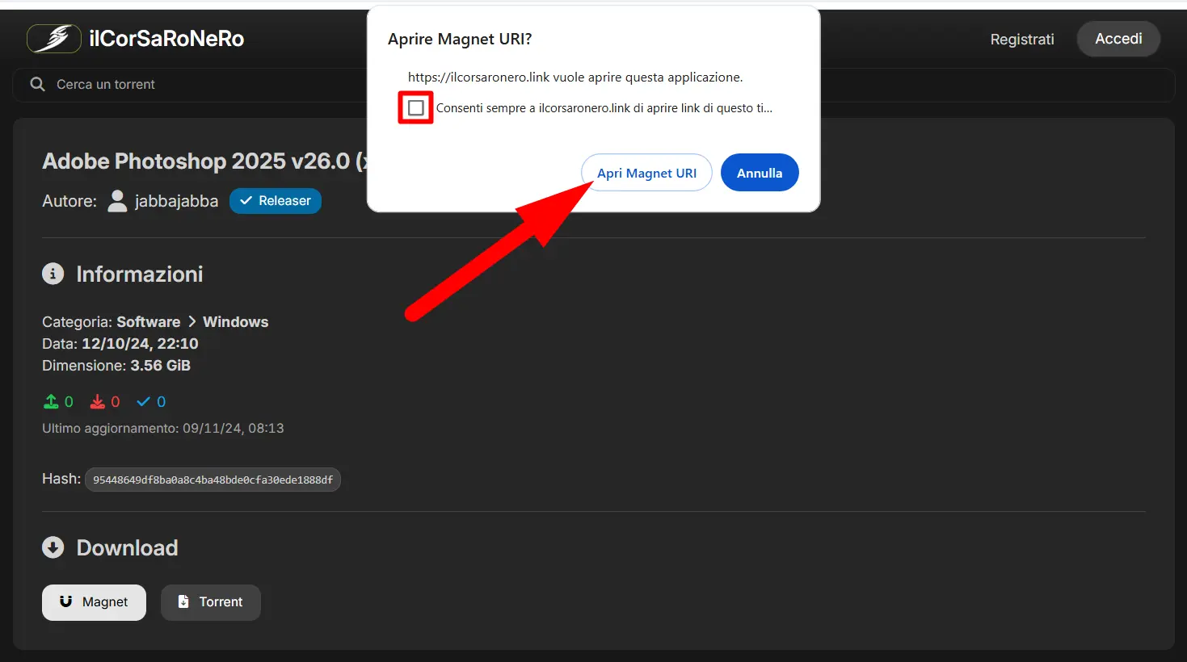Click the ilCorSaRoNeRo site title
Viewport: 1187px width, 662px height.
click(x=166, y=39)
